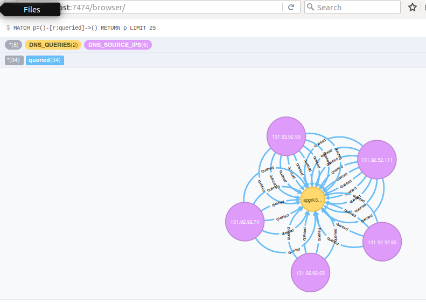Image resolution: width=426 pixels, height=302 pixels.
Task: Click into the Search text field
Action: point(355,8)
